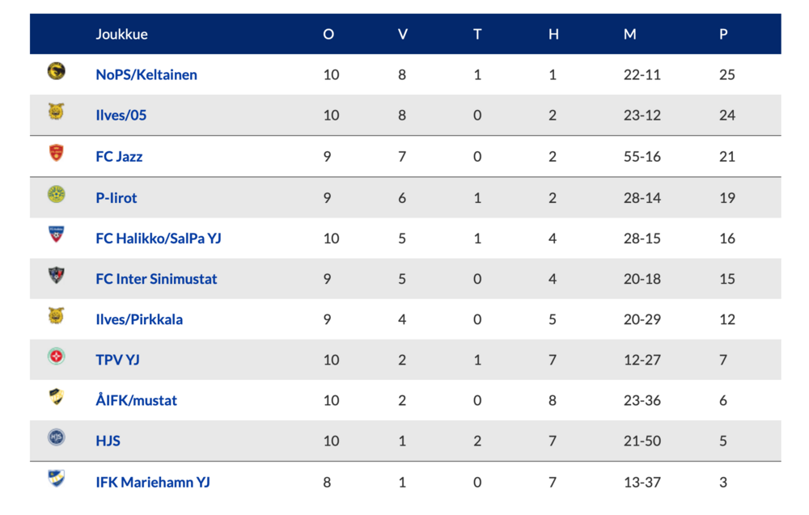Open the FC Inter Sinimustat link

click(156, 279)
